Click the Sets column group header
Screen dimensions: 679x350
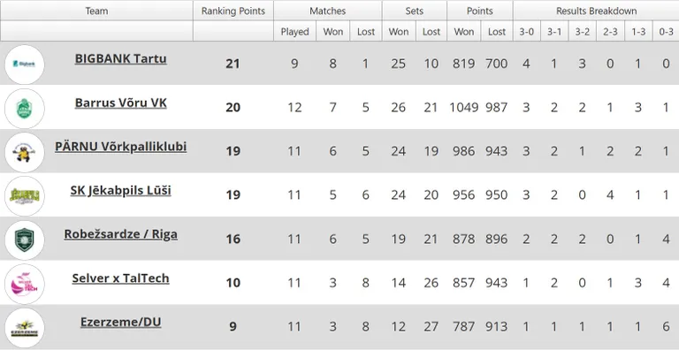(415, 11)
